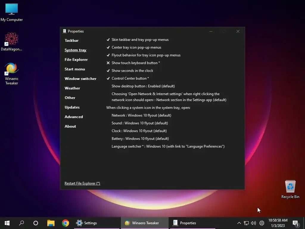Open the Weather section
This screenshot has width=305, height=229.
(x=72, y=88)
